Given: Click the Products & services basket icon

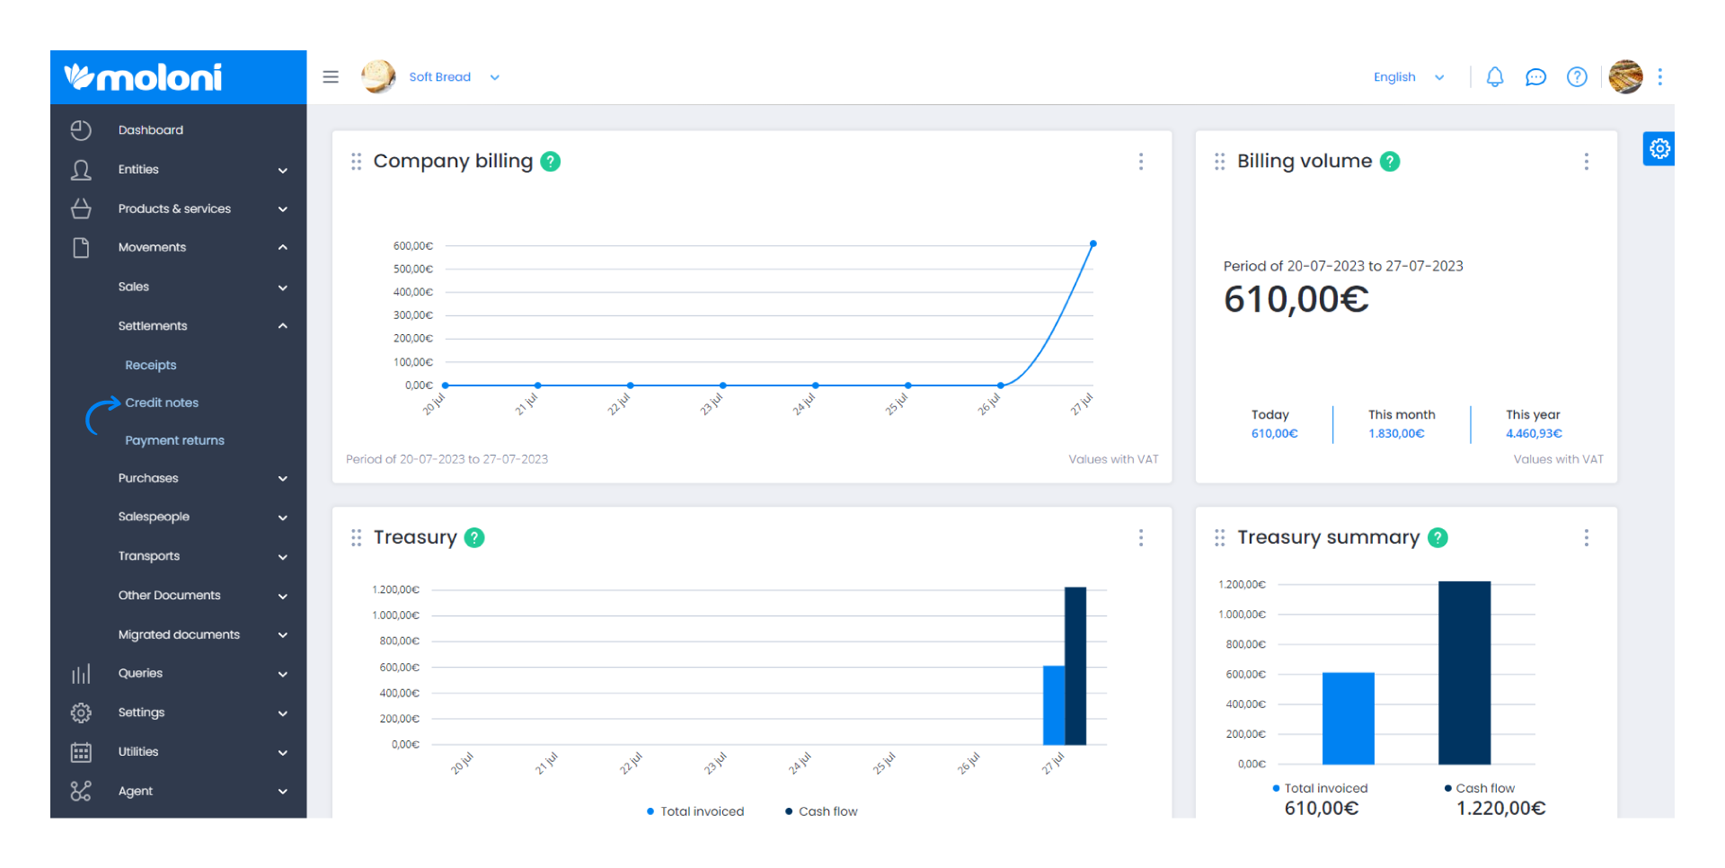Looking at the screenshot, I should (x=81, y=208).
